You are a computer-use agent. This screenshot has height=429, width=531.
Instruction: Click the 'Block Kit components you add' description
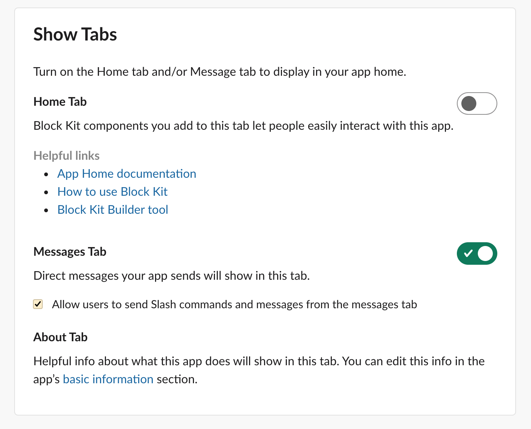point(243,126)
